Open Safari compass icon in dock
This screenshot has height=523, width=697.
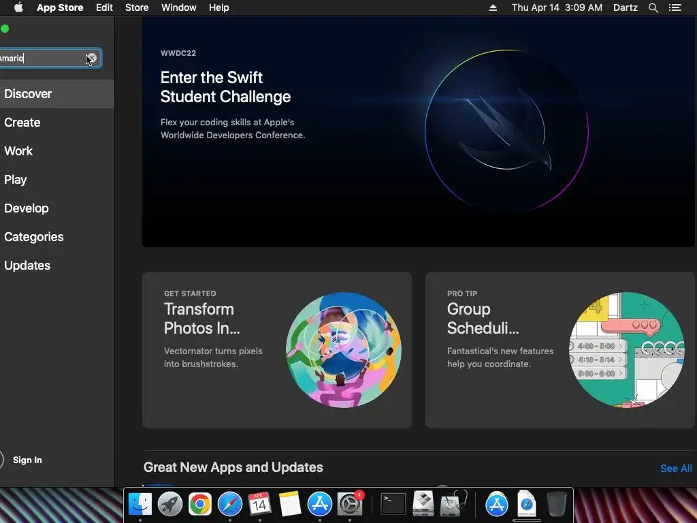point(230,505)
